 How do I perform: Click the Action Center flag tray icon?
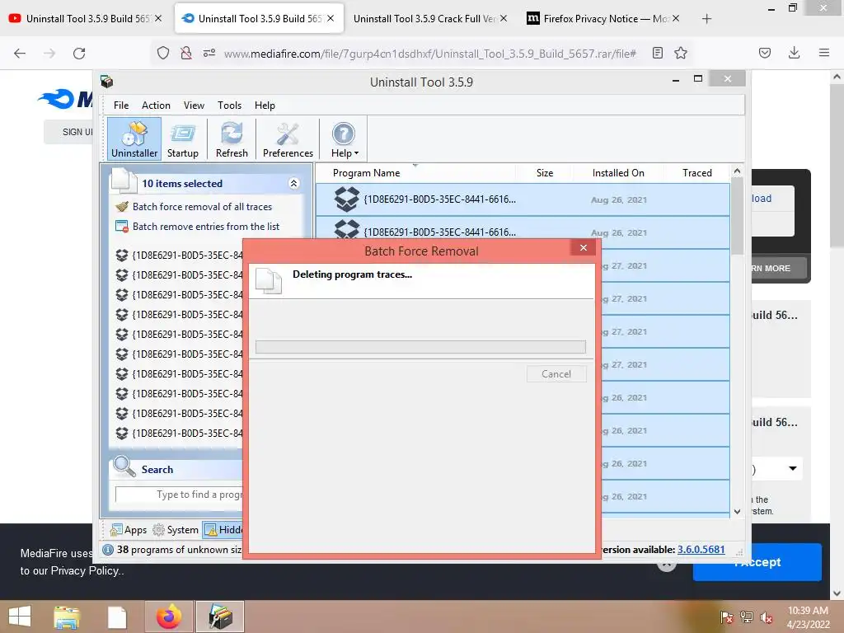[x=727, y=617]
